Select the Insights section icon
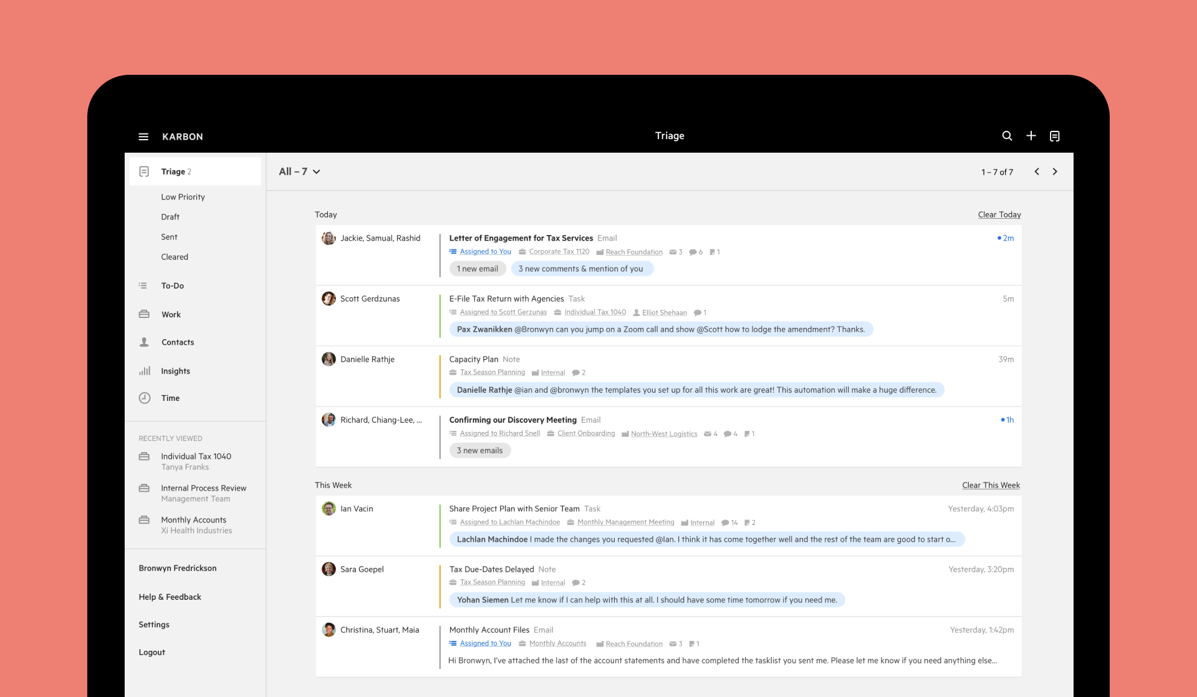Viewport: 1197px width, 697px height. click(145, 370)
